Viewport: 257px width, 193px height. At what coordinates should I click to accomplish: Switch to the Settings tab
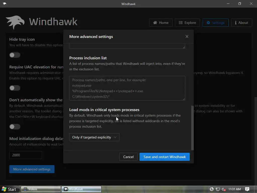pyautogui.click(x=216, y=23)
